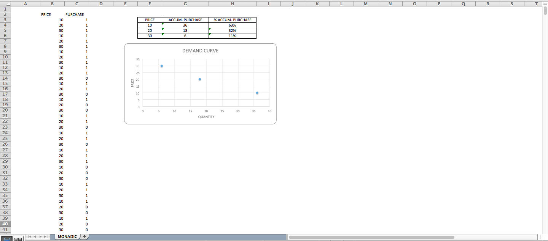Add a new worksheet with the plus icon
This screenshot has height=241, width=548.
point(84,236)
